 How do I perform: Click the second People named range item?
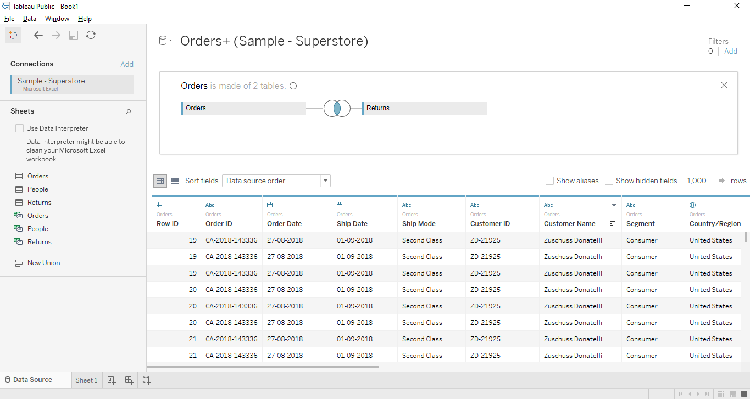38,229
